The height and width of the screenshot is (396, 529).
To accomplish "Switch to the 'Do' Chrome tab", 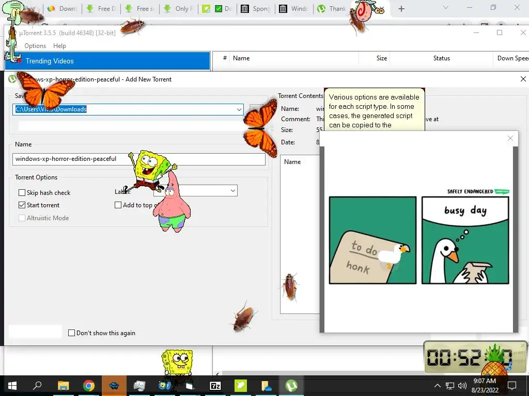I will point(217,9).
